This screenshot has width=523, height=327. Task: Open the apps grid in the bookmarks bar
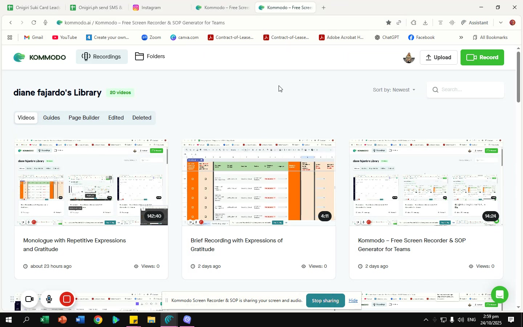pyautogui.click(x=10, y=37)
